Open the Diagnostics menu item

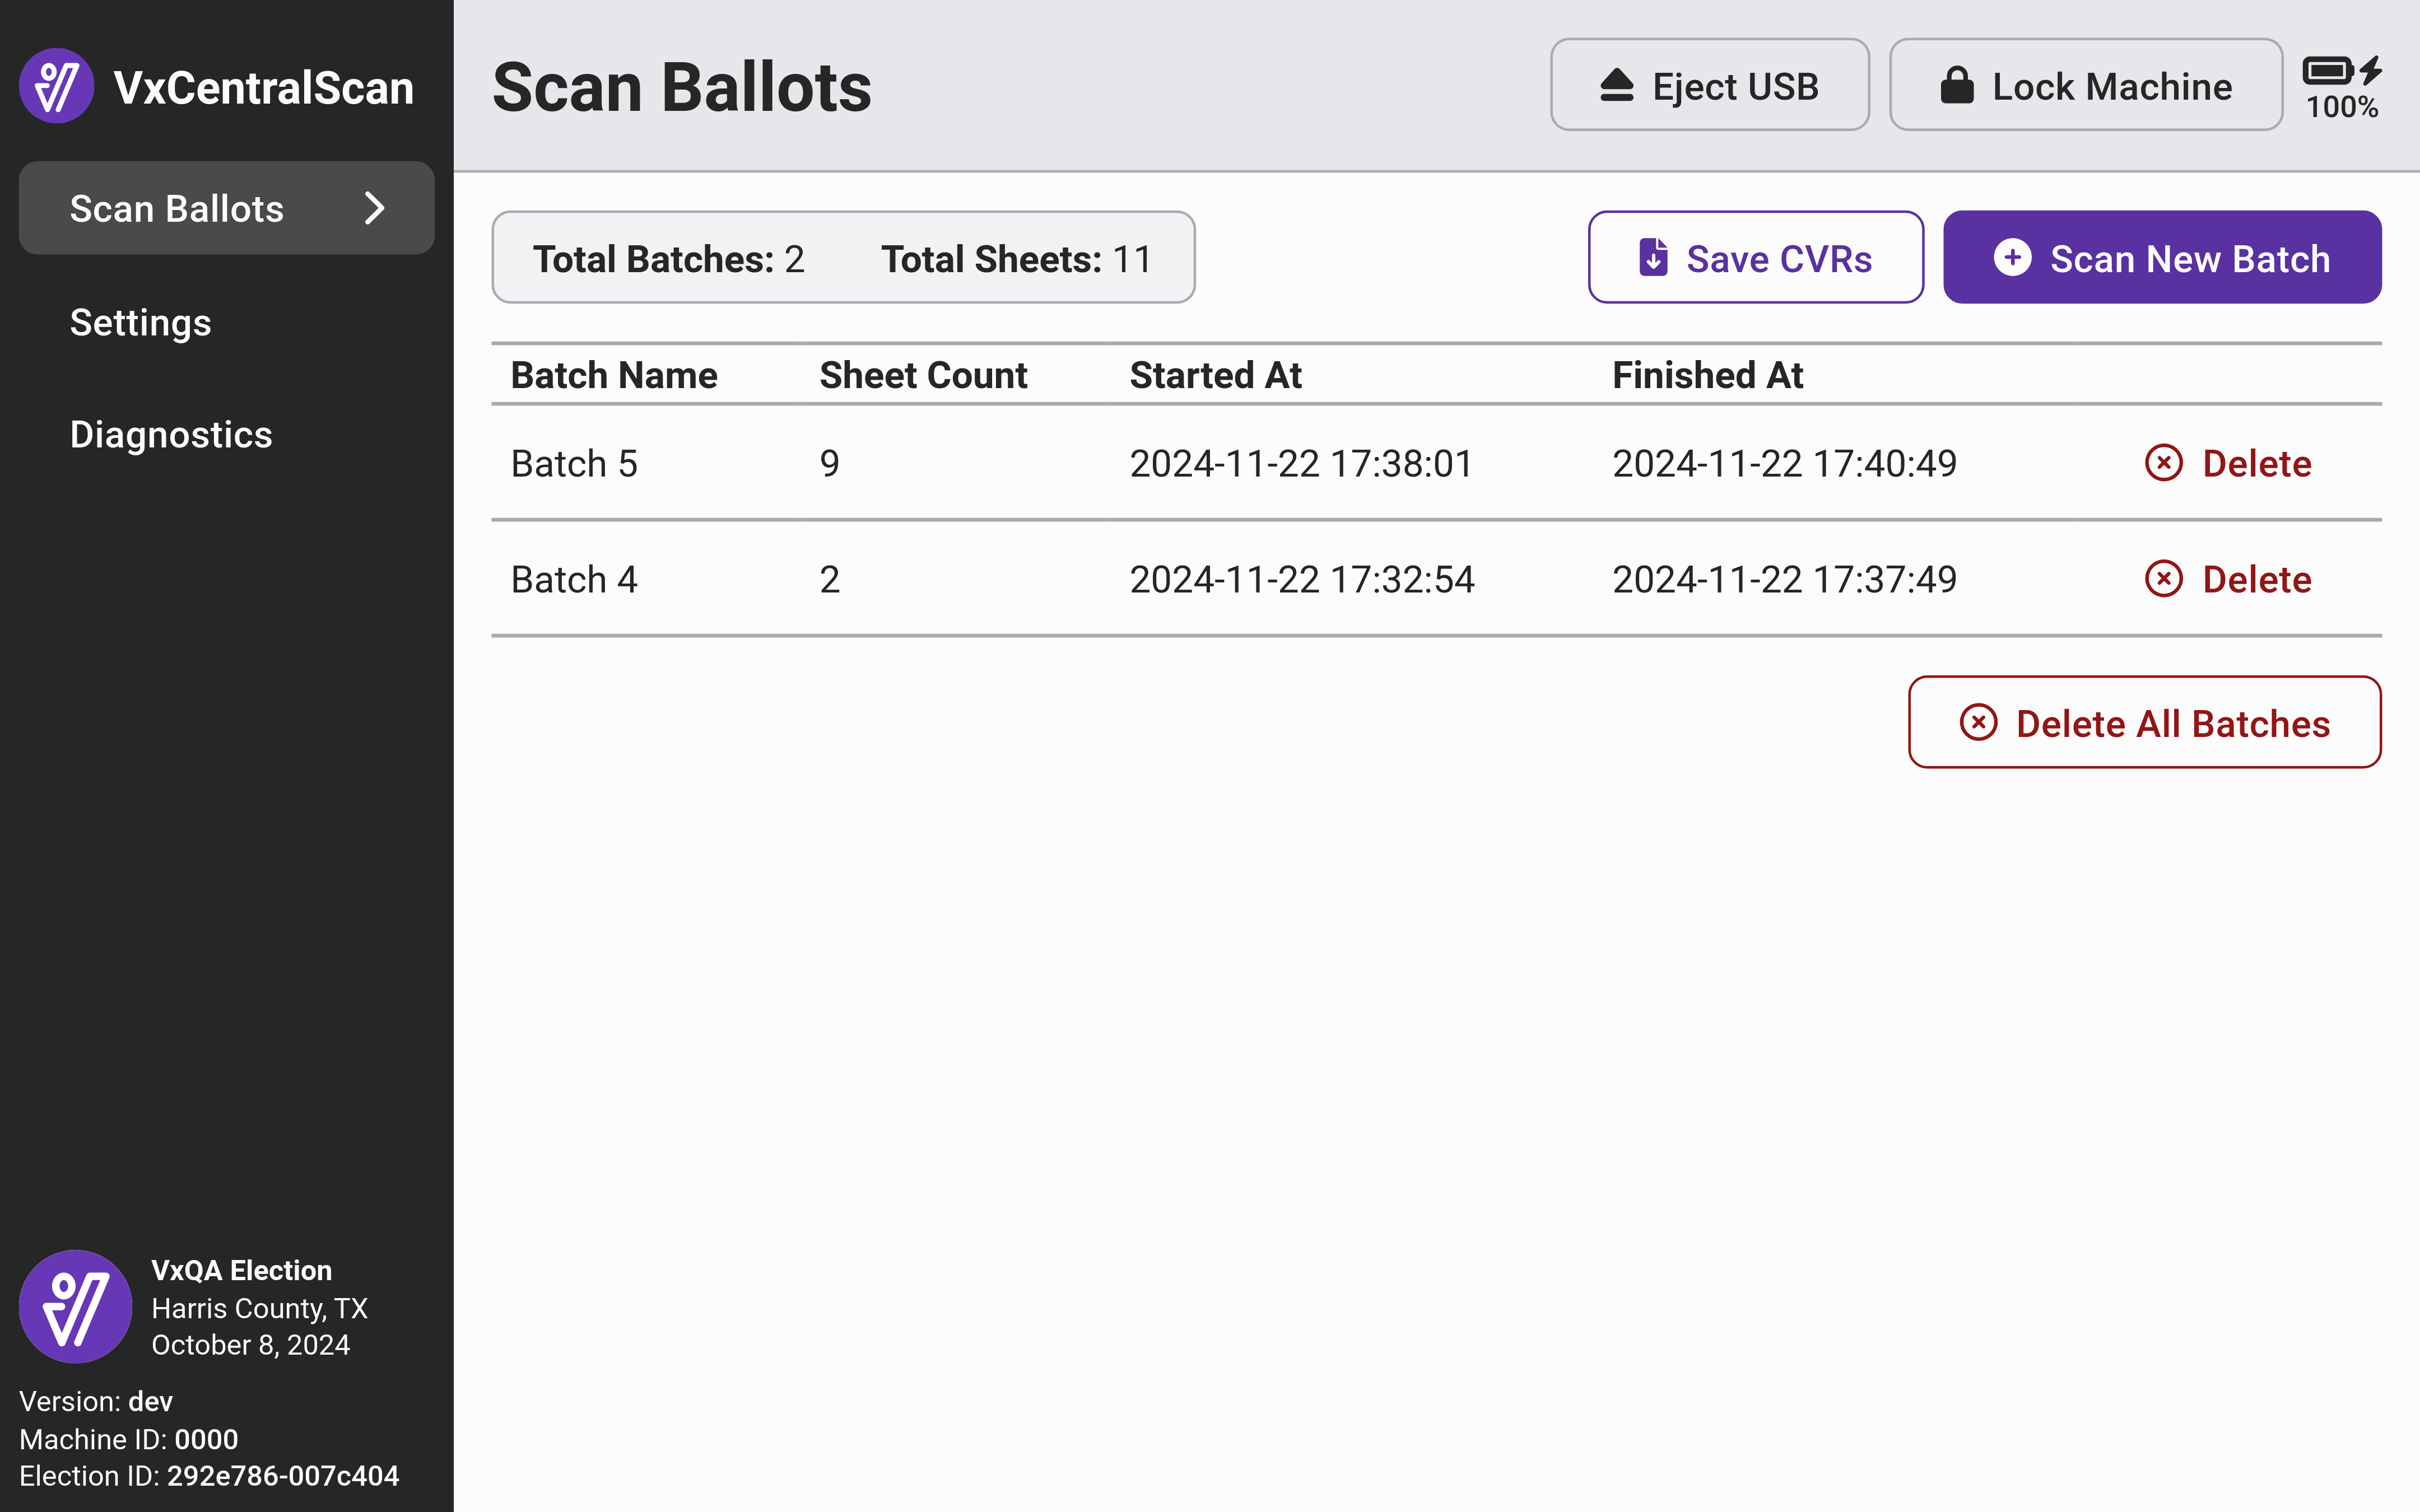click(171, 435)
